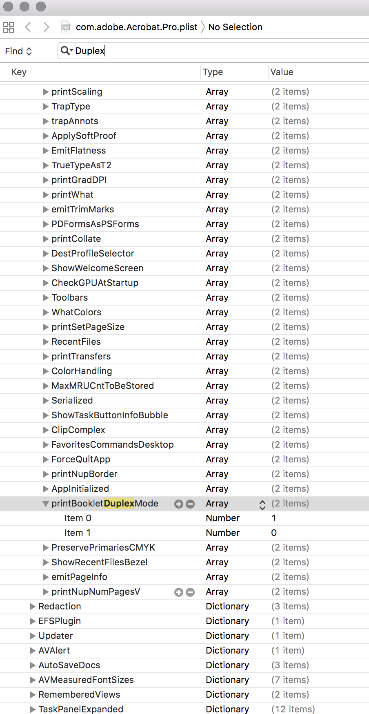Image resolution: width=369 pixels, height=714 pixels.
Task: Select the printGradDPI key
Action: pyautogui.click(x=79, y=180)
